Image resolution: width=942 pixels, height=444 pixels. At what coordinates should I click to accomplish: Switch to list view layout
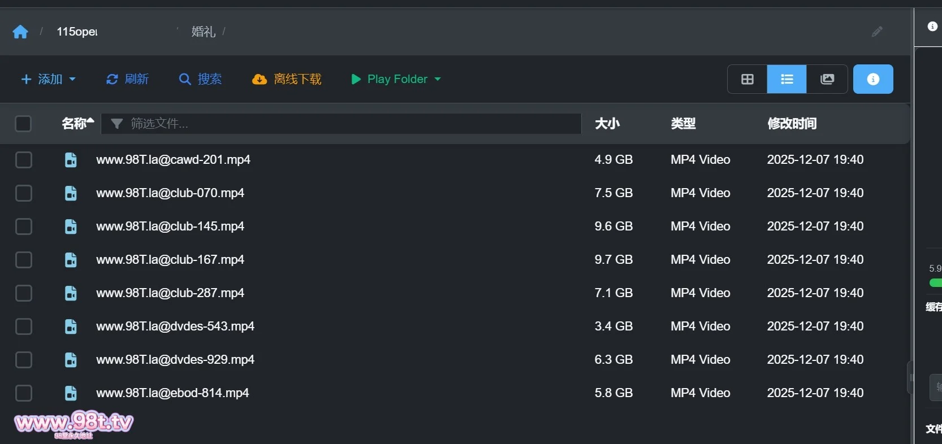[x=787, y=79]
